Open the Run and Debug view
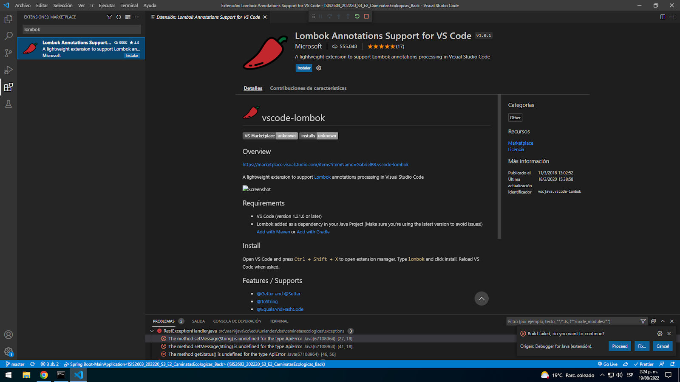This screenshot has width=680, height=382. [x=8, y=70]
